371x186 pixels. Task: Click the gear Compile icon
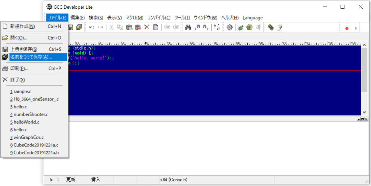(229, 27)
